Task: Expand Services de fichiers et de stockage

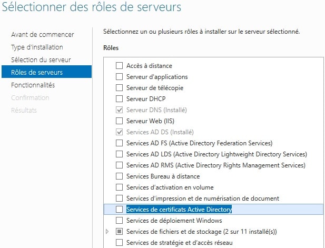Action: 107,232
